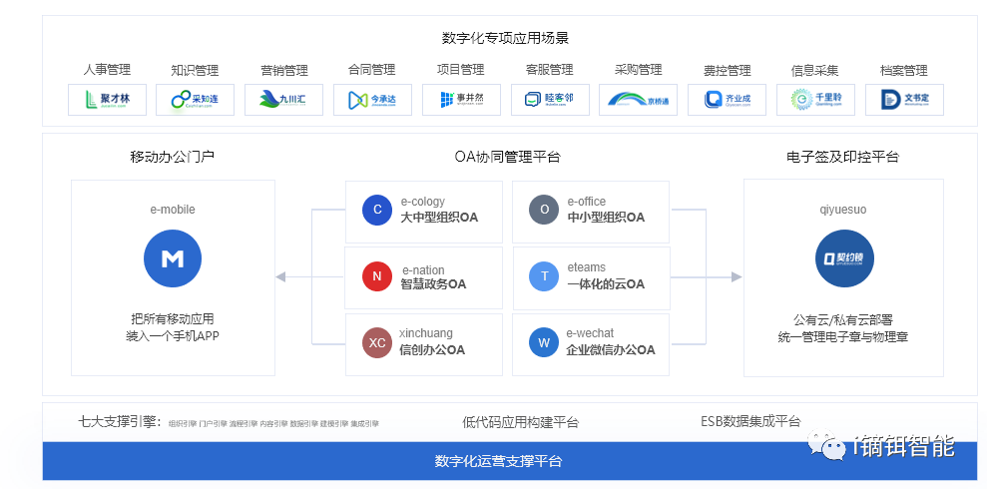This screenshot has width=987, height=489.
Task: Select the 睦客邻 customer service logo
Action: (x=550, y=100)
